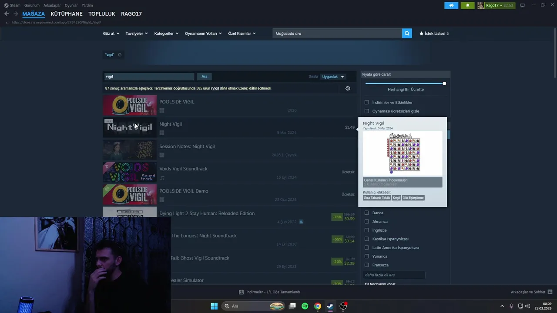Open the Sıra Tabanlı Taktik tag
This screenshot has width=557, height=313.
(x=377, y=198)
